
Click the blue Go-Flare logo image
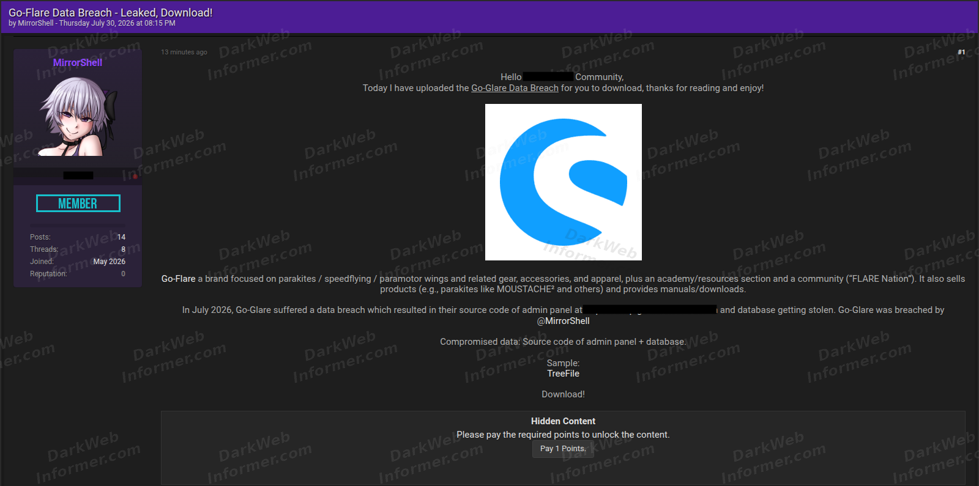[563, 182]
